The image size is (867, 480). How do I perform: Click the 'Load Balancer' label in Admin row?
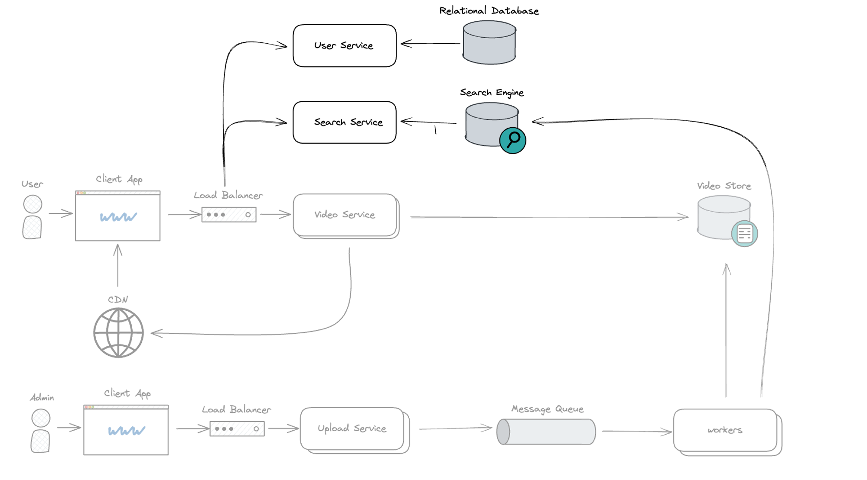[x=237, y=409]
